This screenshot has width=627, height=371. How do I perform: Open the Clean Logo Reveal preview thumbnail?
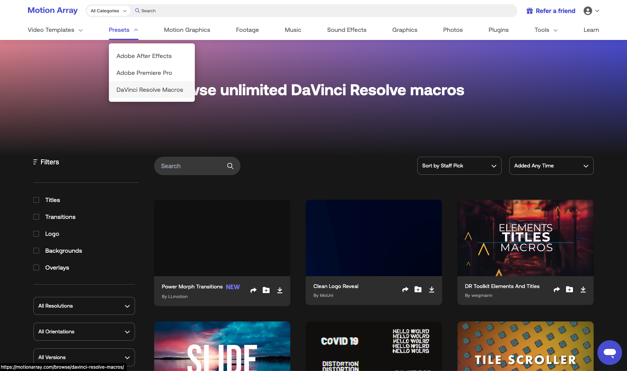[x=374, y=238]
